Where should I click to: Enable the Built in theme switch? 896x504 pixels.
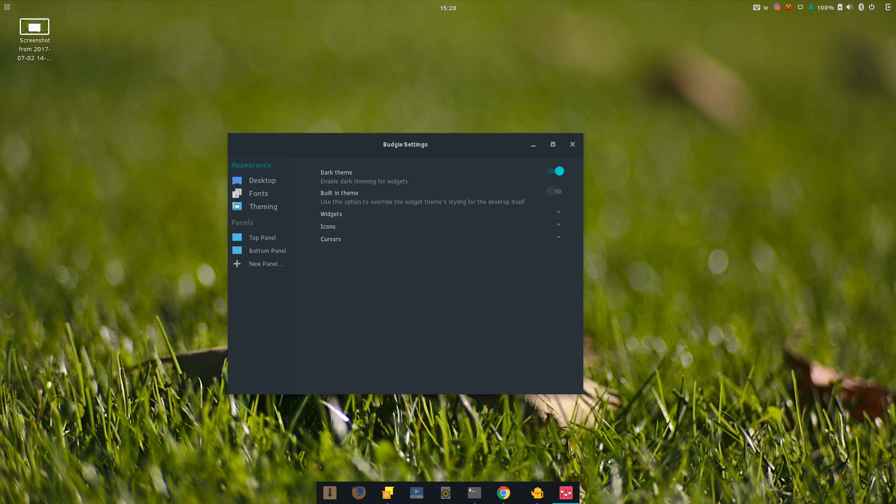pyautogui.click(x=554, y=191)
